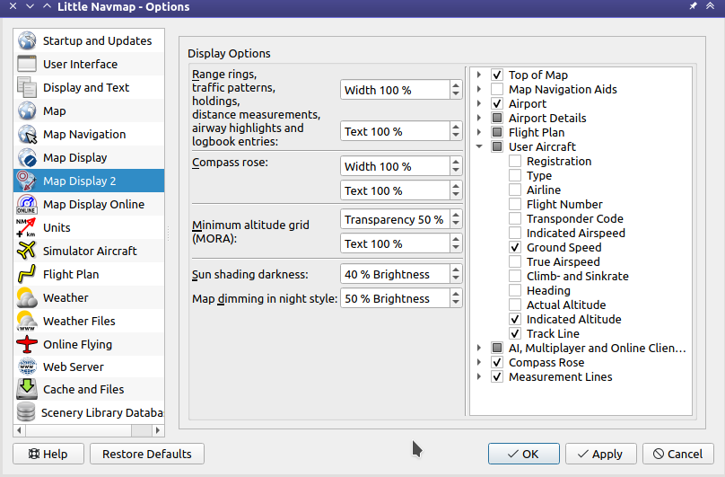This screenshot has height=477, width=725.
Task: Select the Units NM/km icon
Action: coord(26,227)
